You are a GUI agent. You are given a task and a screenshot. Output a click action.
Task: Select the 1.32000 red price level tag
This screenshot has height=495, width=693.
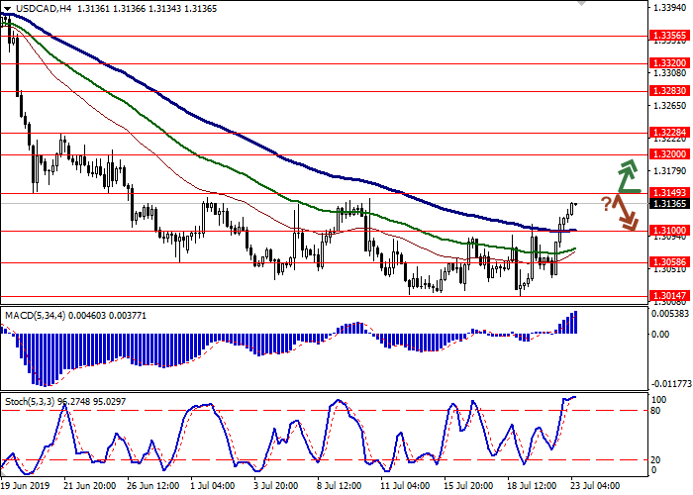670,154
